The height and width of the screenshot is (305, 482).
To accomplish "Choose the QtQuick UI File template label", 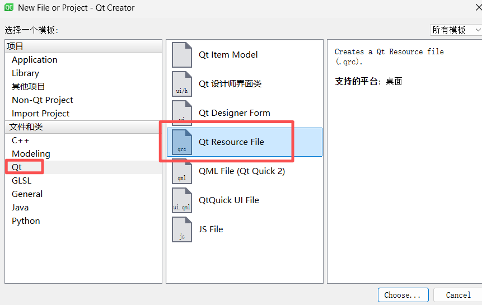I will [x=229, y=200].
